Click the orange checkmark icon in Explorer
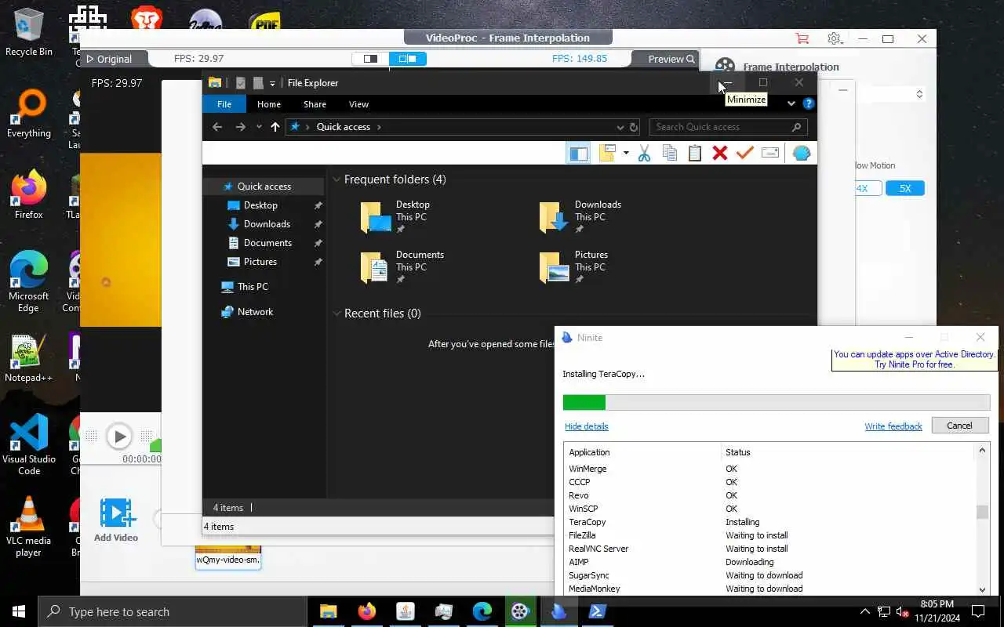The width and height of the screenshot is (1004, 627). click(744, 154)
